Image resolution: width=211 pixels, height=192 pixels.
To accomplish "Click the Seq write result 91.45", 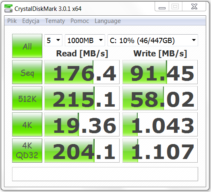I will pyautogui.click(x=160, y=72).
